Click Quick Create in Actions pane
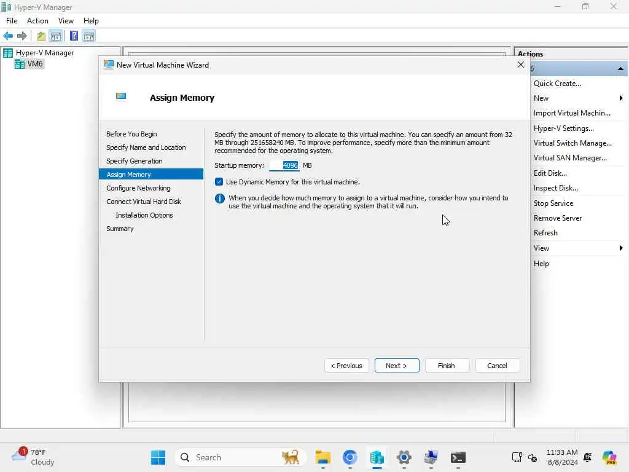 557,84
